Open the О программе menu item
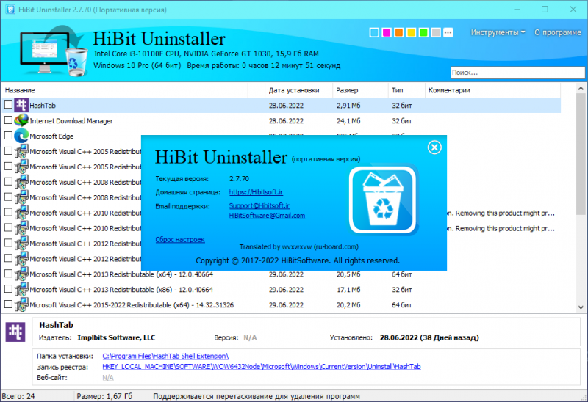This screenshot has width=588, height=402. coord(558,32)
